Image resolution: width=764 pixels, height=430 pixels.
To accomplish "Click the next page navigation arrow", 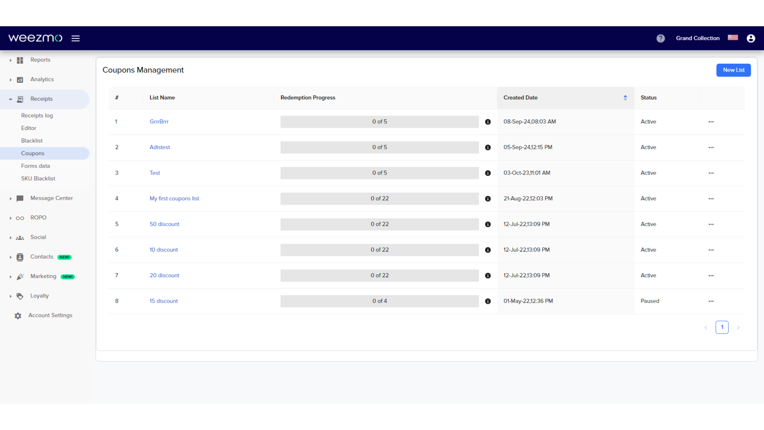I will 738,326.
